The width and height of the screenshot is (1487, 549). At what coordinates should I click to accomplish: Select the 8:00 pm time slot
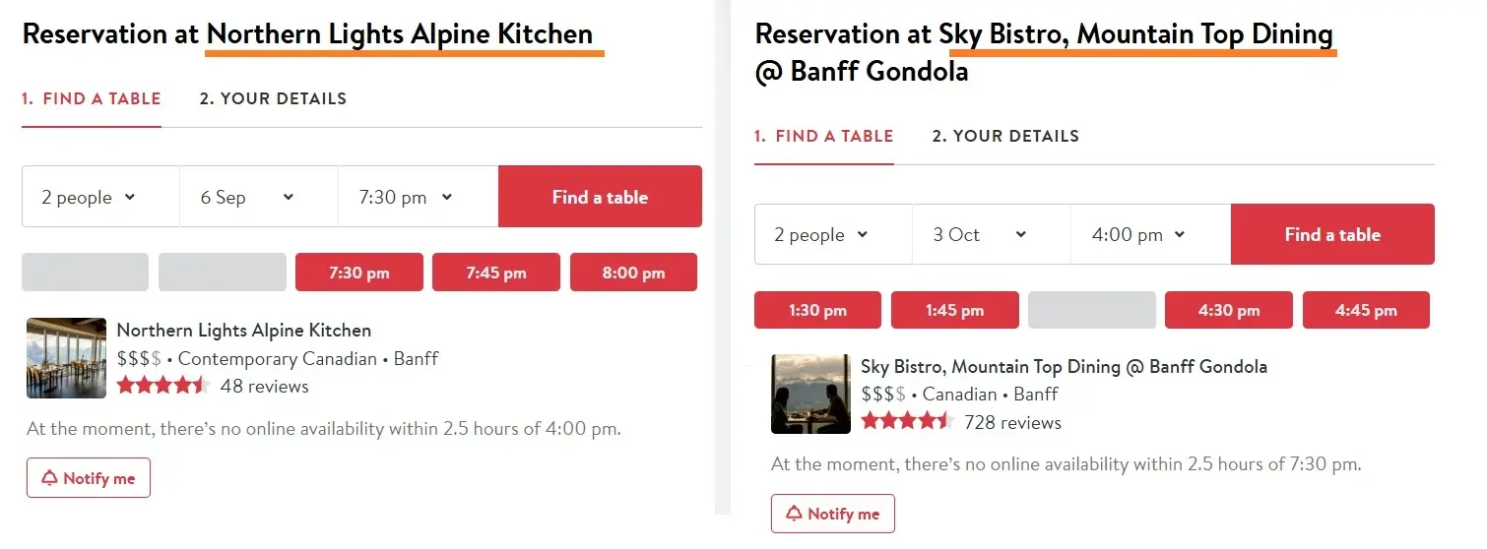coord(633,273)
